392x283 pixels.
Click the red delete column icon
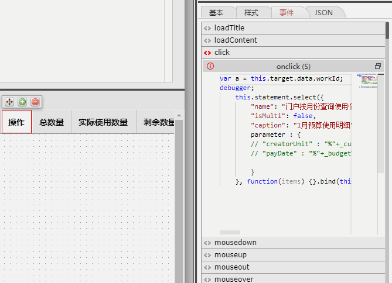pos(35,102)
